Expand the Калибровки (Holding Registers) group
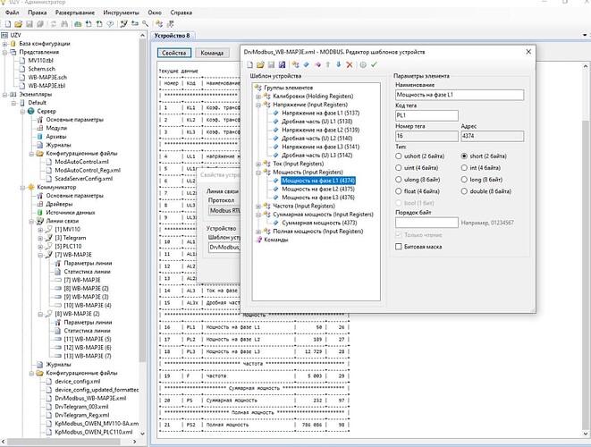This screenshot has height=447, width=591. pos(258,96)
